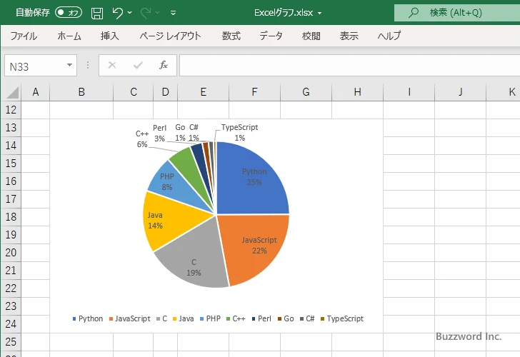Click the Go legend entry
The width and height of the screenshot is (520, 357).
(x=286, y=318)
